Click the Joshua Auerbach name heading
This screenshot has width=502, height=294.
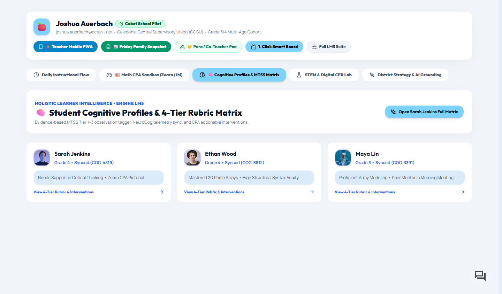[84, 24]
